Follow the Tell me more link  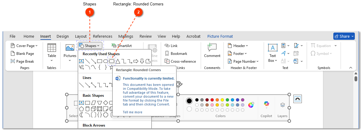(x=132, y=112)
